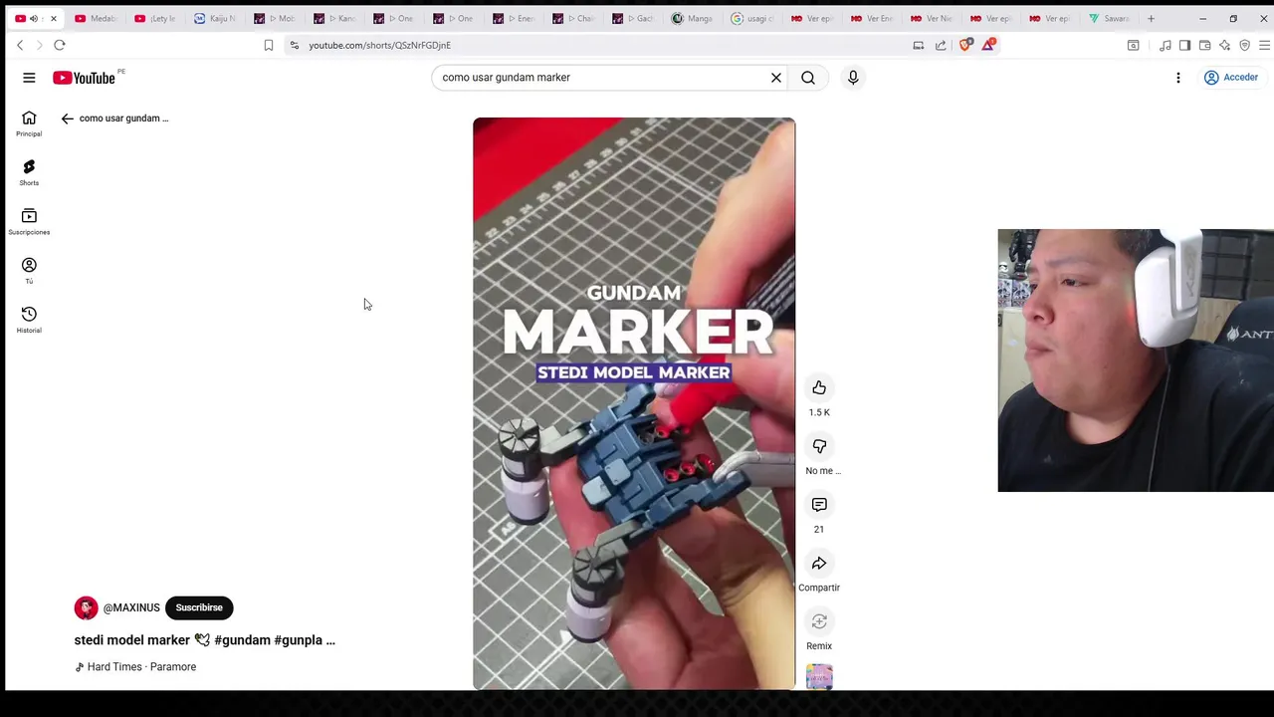Click the Gundam Marker short video
The height and width of the screenshot is (717, 1274).
tap(634, 403)
